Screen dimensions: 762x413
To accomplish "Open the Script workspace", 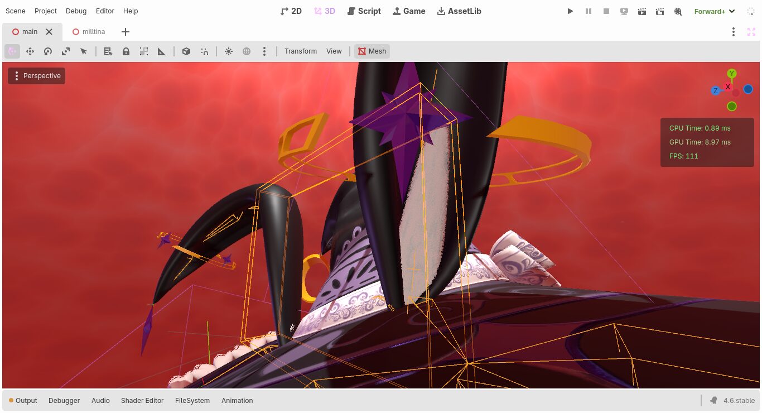I will 364,11.
